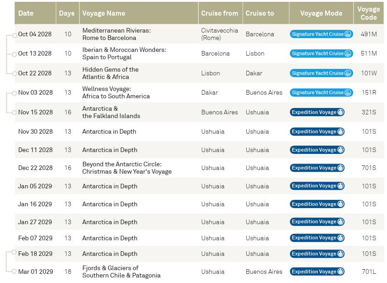
Task: Click the Cruise from column header
Action: click(221, 13)
